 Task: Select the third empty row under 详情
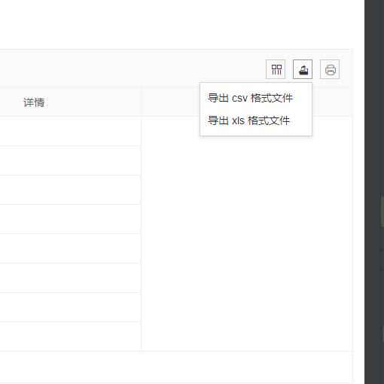(70, 190)
